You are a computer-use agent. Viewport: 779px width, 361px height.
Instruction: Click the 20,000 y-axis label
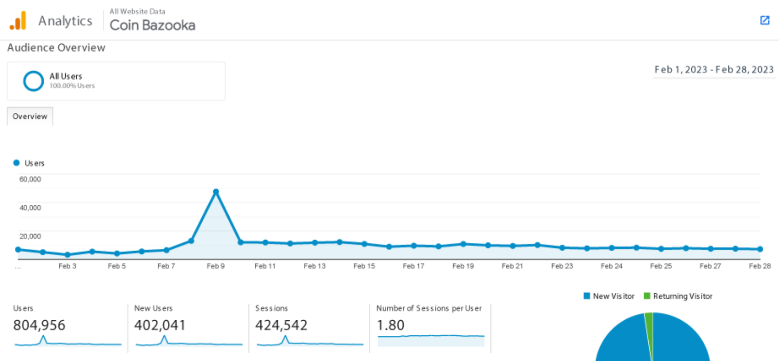pyautogui.click(x=30, y=236)
